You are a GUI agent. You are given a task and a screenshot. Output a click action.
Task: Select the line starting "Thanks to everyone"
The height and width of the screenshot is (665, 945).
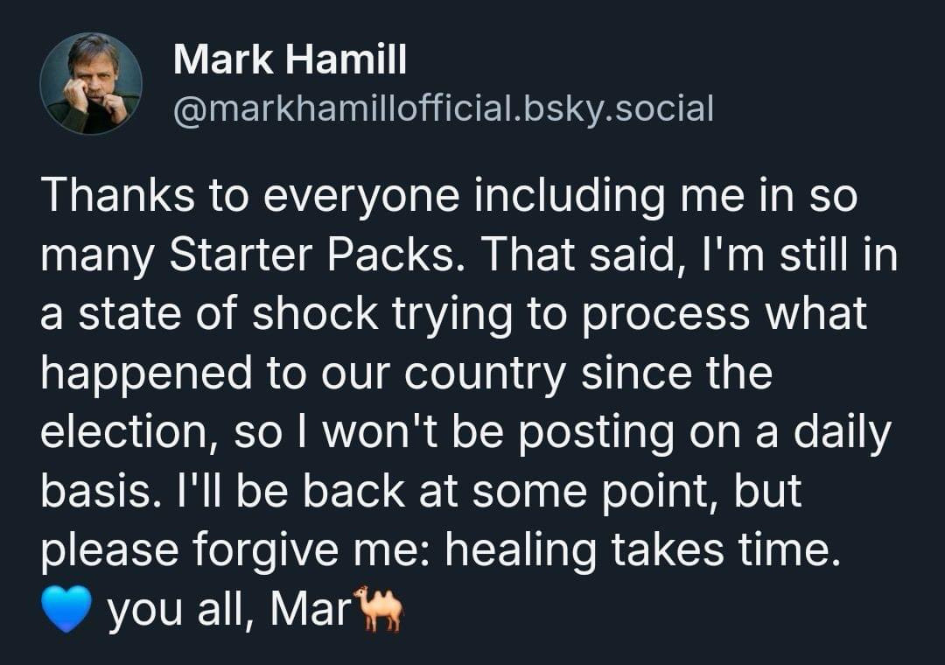[449, 195]
